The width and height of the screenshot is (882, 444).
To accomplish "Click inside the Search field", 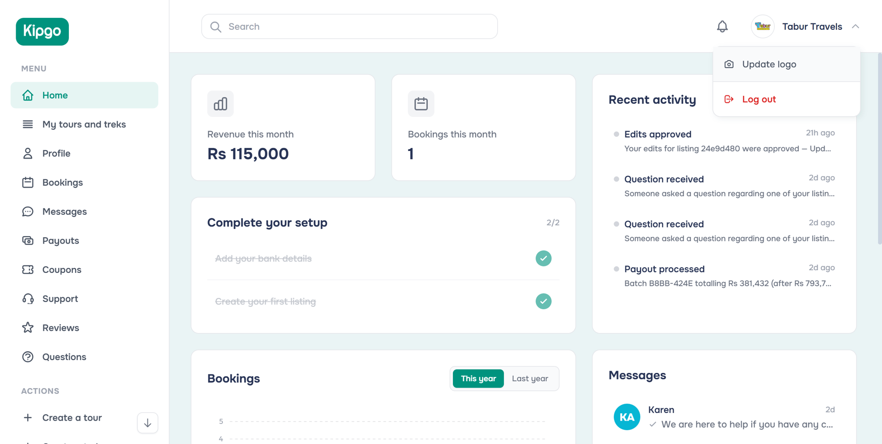I will coord(349,26).
